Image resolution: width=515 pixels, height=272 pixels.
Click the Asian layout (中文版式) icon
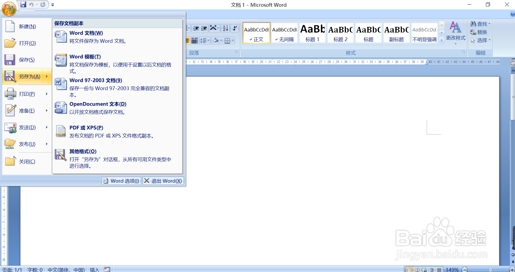(x=214, y=28)
